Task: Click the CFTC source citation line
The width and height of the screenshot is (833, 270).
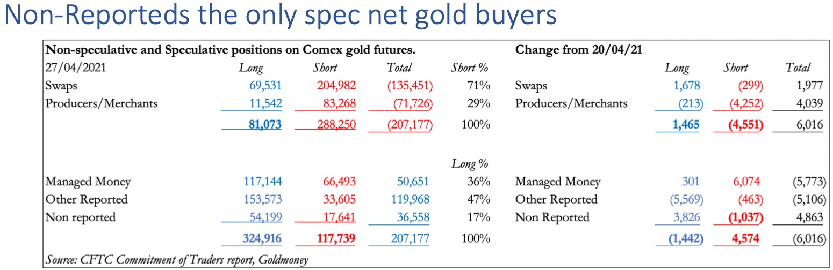Action: pyautogui.click(x=177, y=260)
